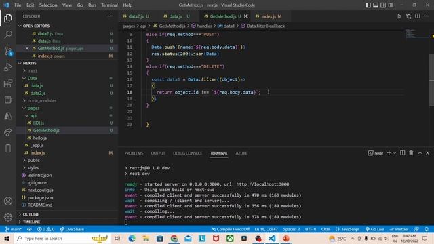Screen dimensions: 434x244
Task: Toggle primary side bar layout icon
Action: [368, 5]
